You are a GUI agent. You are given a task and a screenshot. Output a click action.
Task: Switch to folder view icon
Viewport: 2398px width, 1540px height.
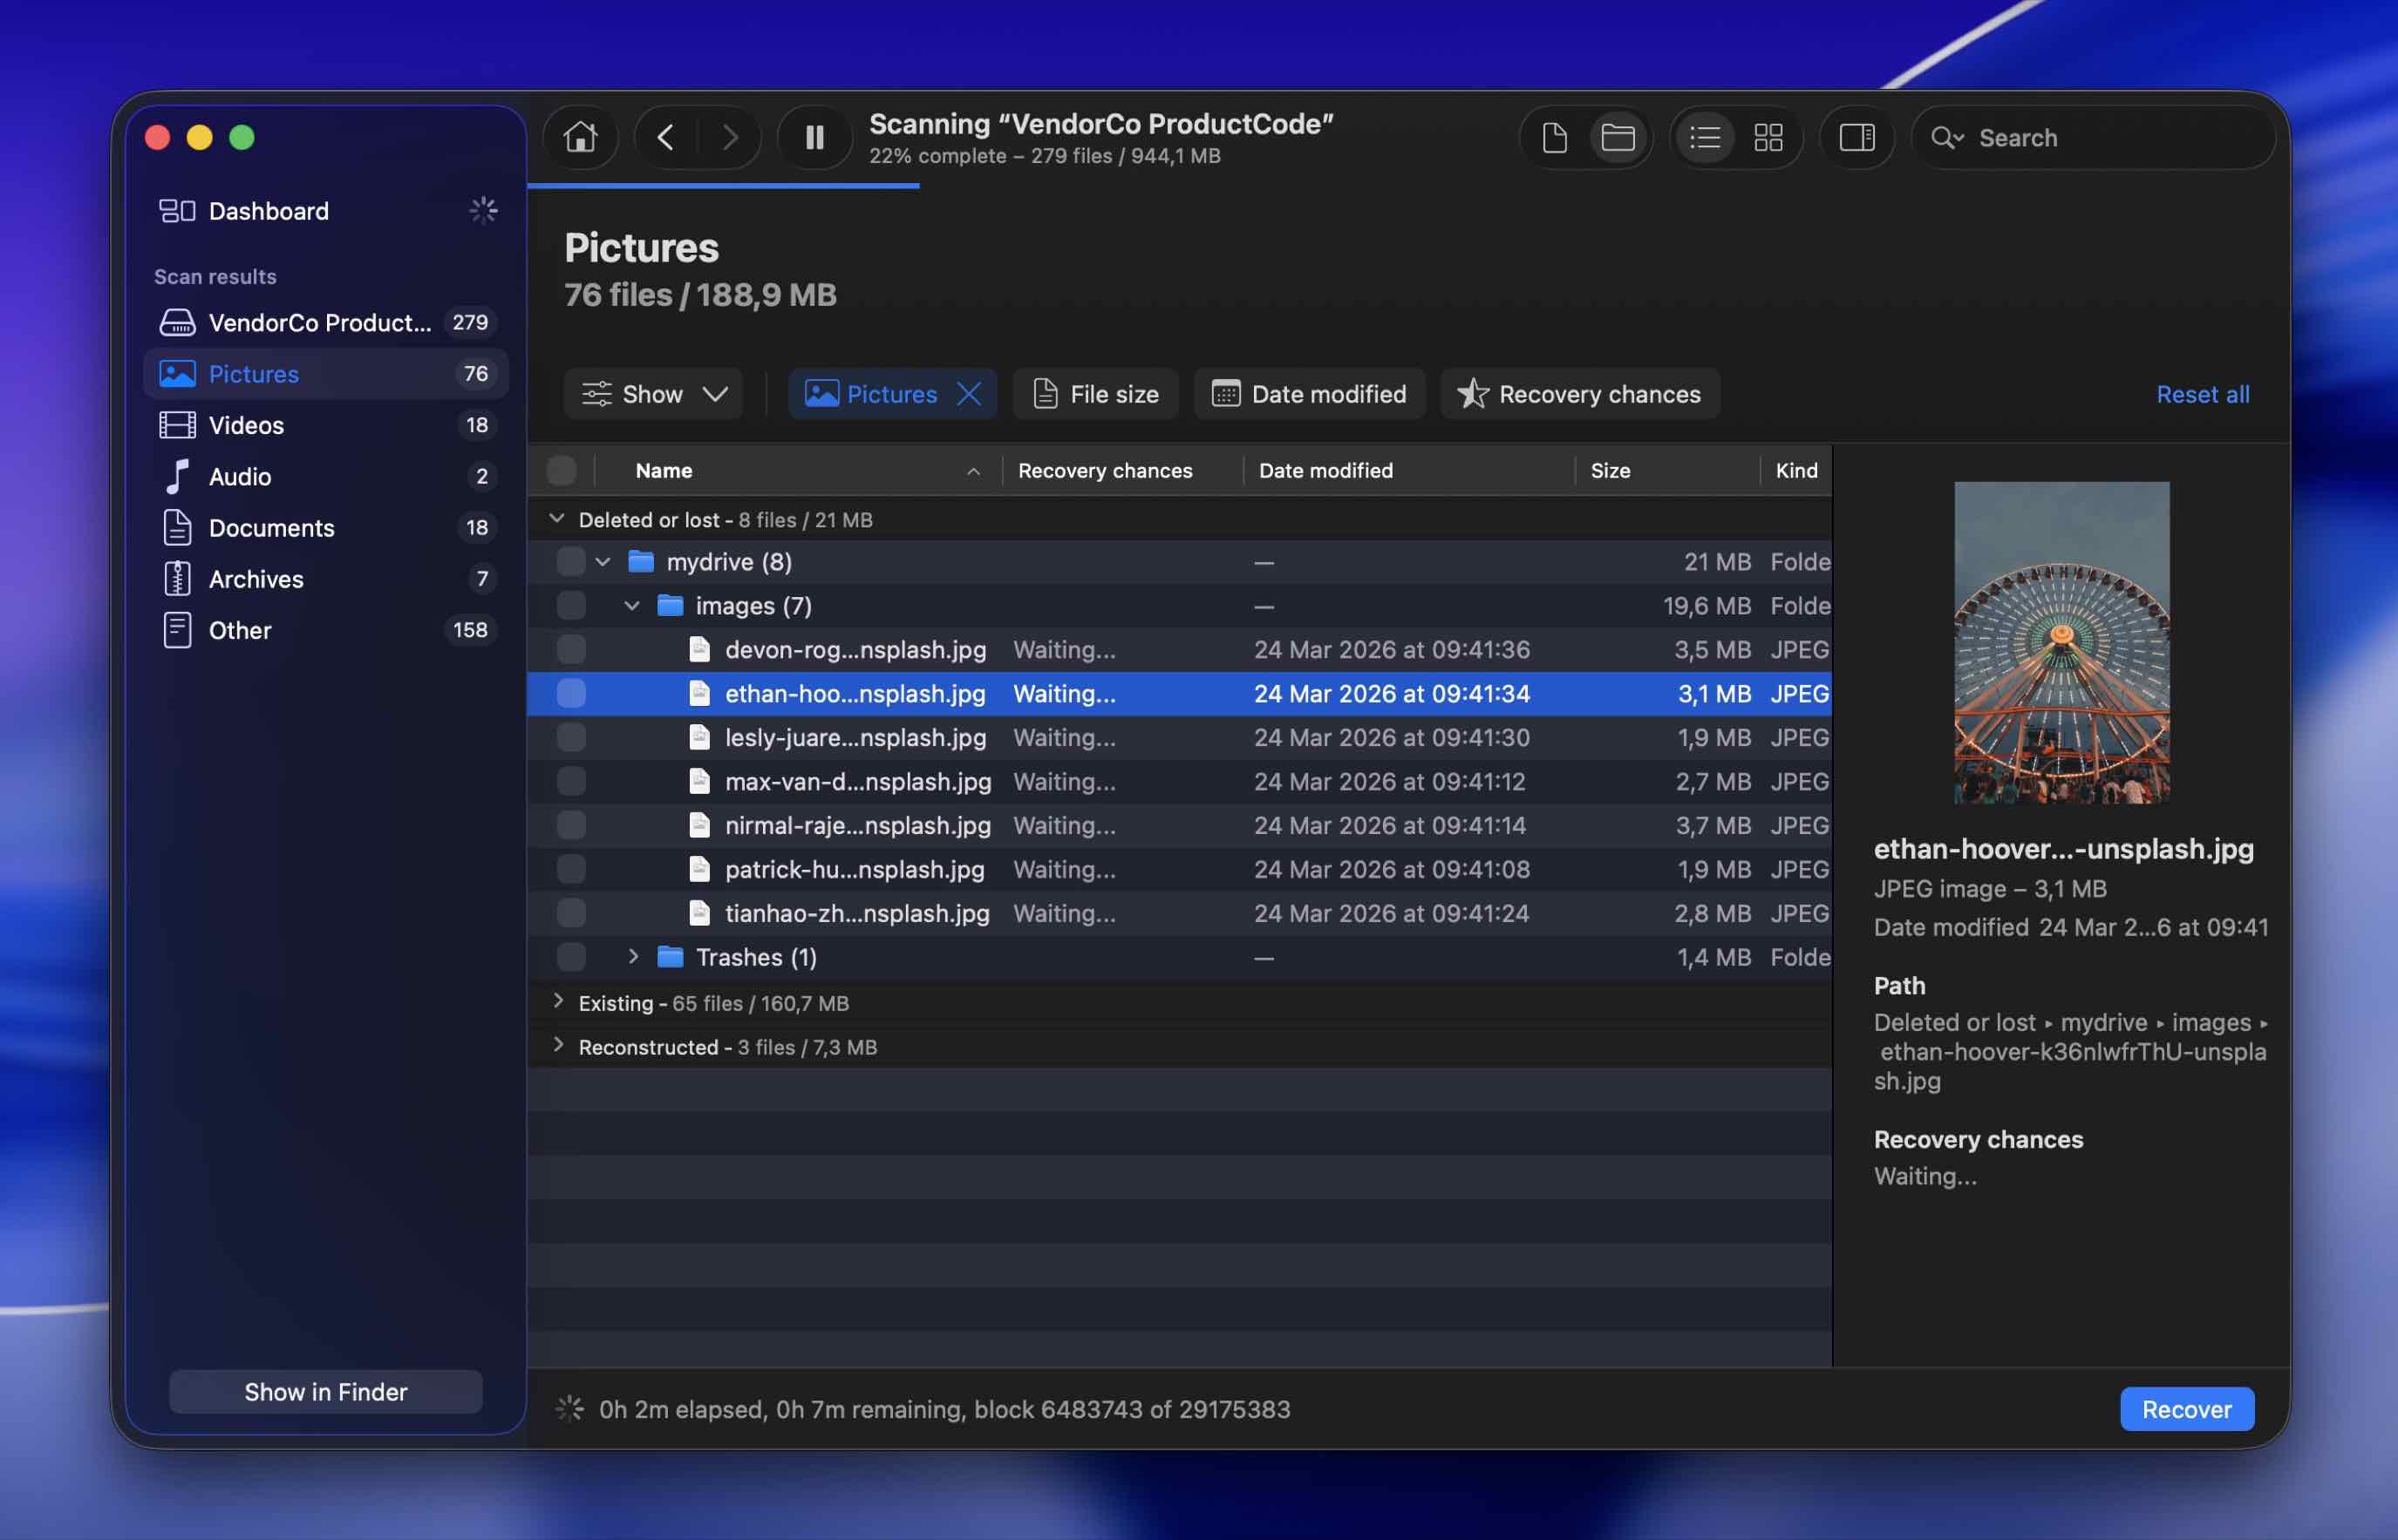tap(1618, 137)
